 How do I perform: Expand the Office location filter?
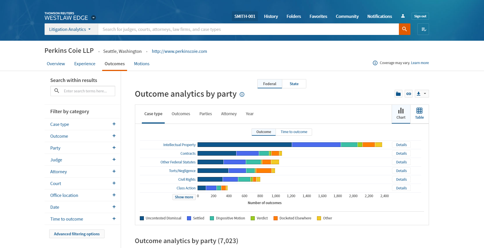click(x=114, y=195)
